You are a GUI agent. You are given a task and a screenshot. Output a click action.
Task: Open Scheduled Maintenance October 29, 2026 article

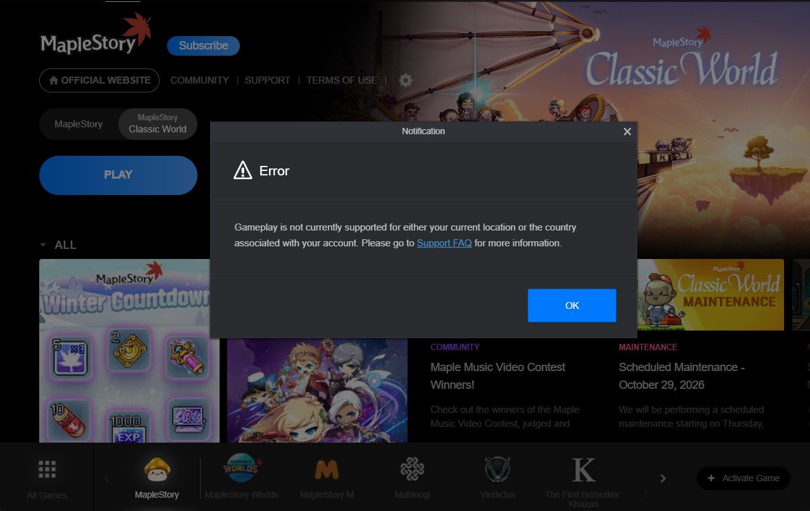coord(682,376)
